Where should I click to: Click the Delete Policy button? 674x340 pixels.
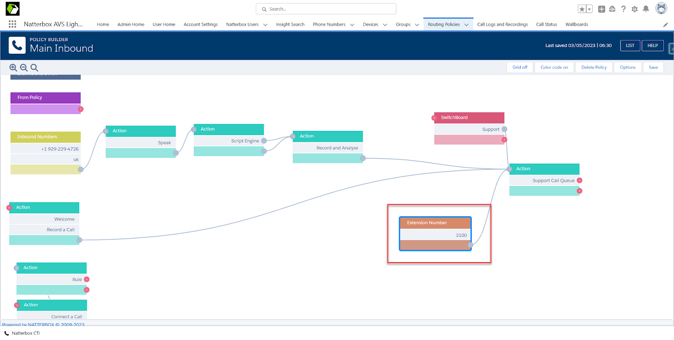[x=594, y=67]
